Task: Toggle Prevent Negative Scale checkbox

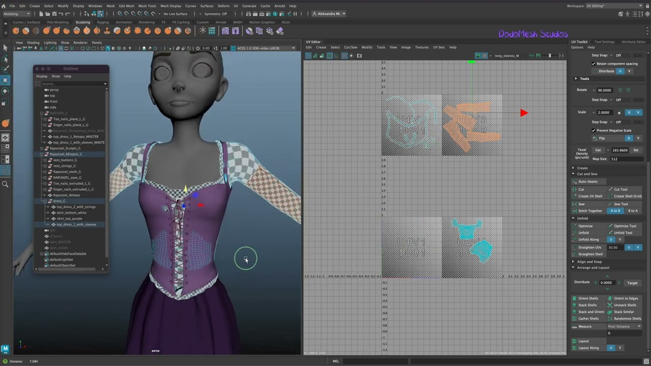Action: [x=594, y=130]
